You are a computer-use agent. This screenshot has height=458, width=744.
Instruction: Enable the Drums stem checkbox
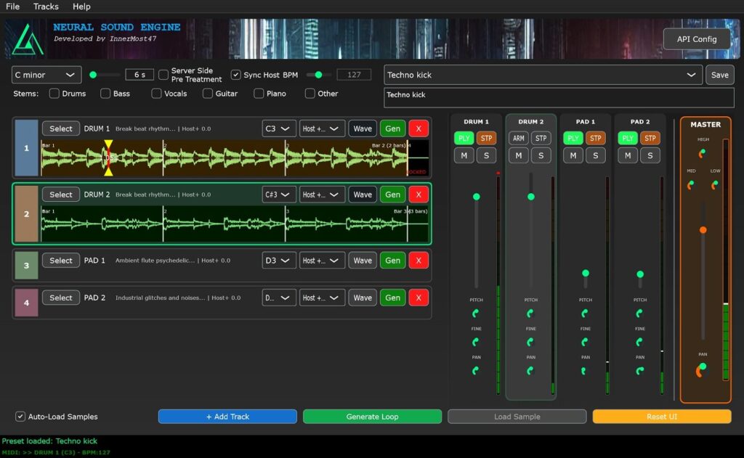coord(54,93)
